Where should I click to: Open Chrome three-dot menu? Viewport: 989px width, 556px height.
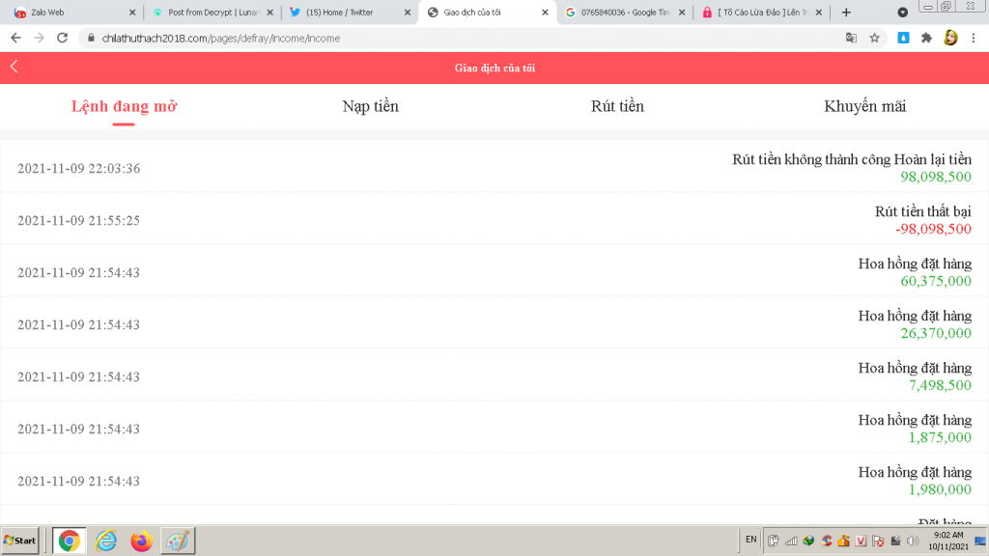[x=974, y=38]
